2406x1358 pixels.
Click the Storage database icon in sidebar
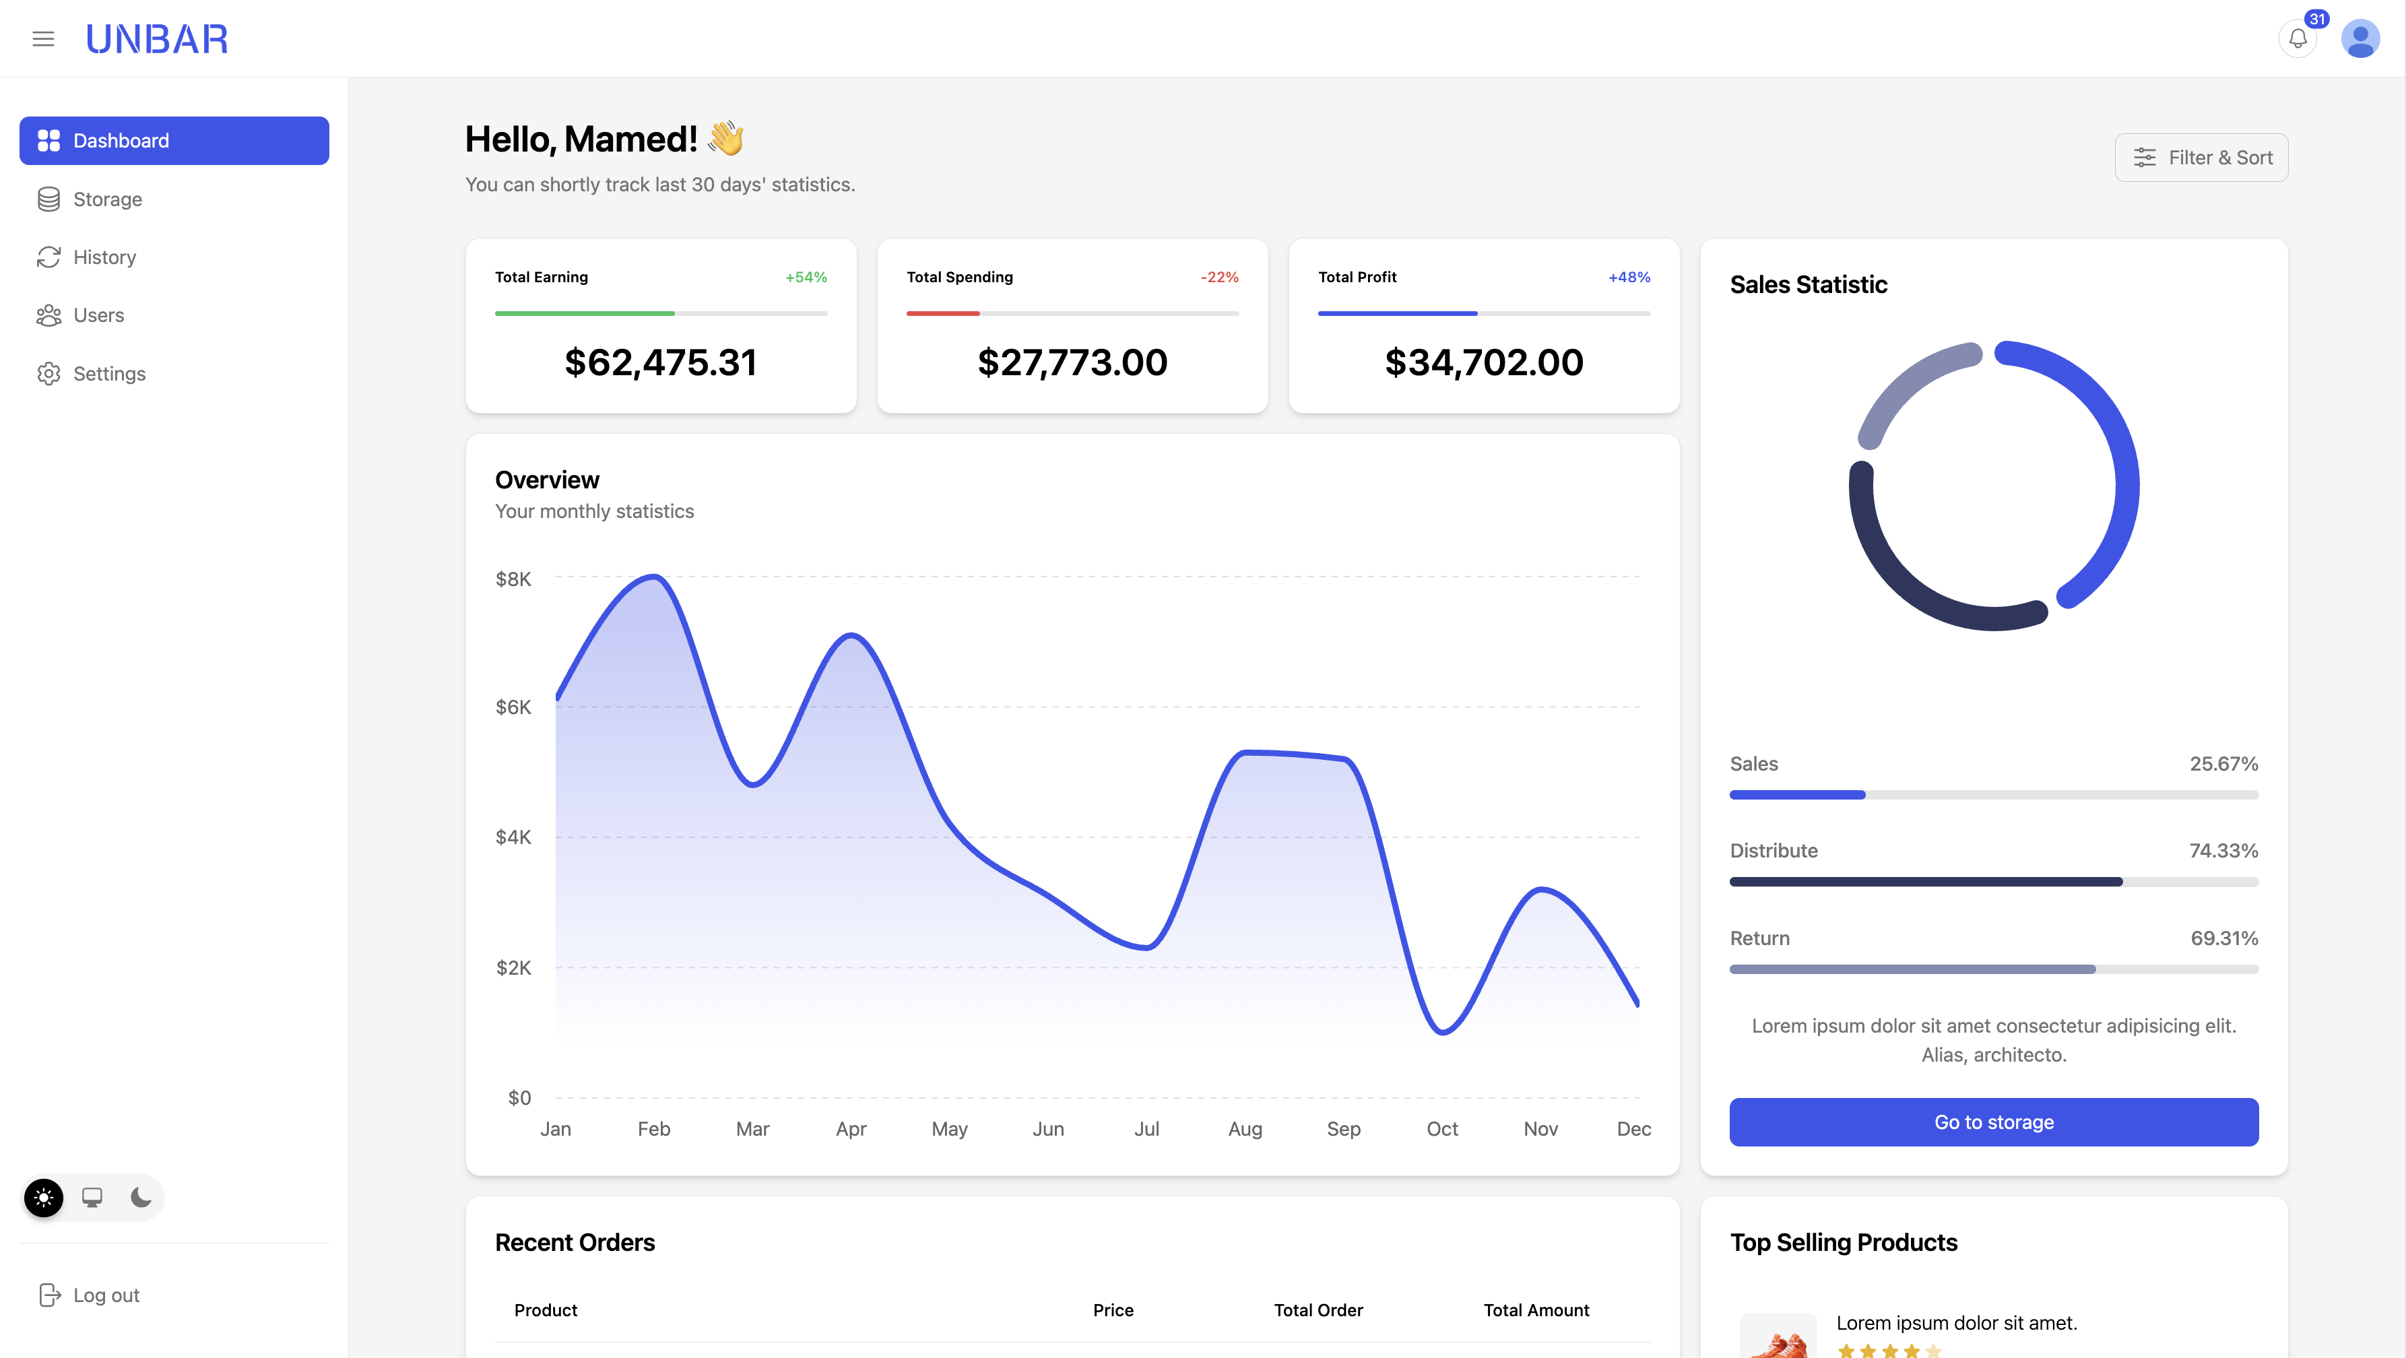pos(48,199)
